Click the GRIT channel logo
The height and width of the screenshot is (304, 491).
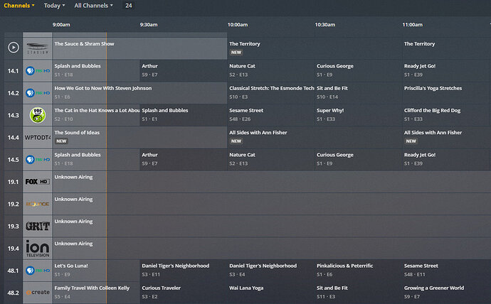(38, 226)
